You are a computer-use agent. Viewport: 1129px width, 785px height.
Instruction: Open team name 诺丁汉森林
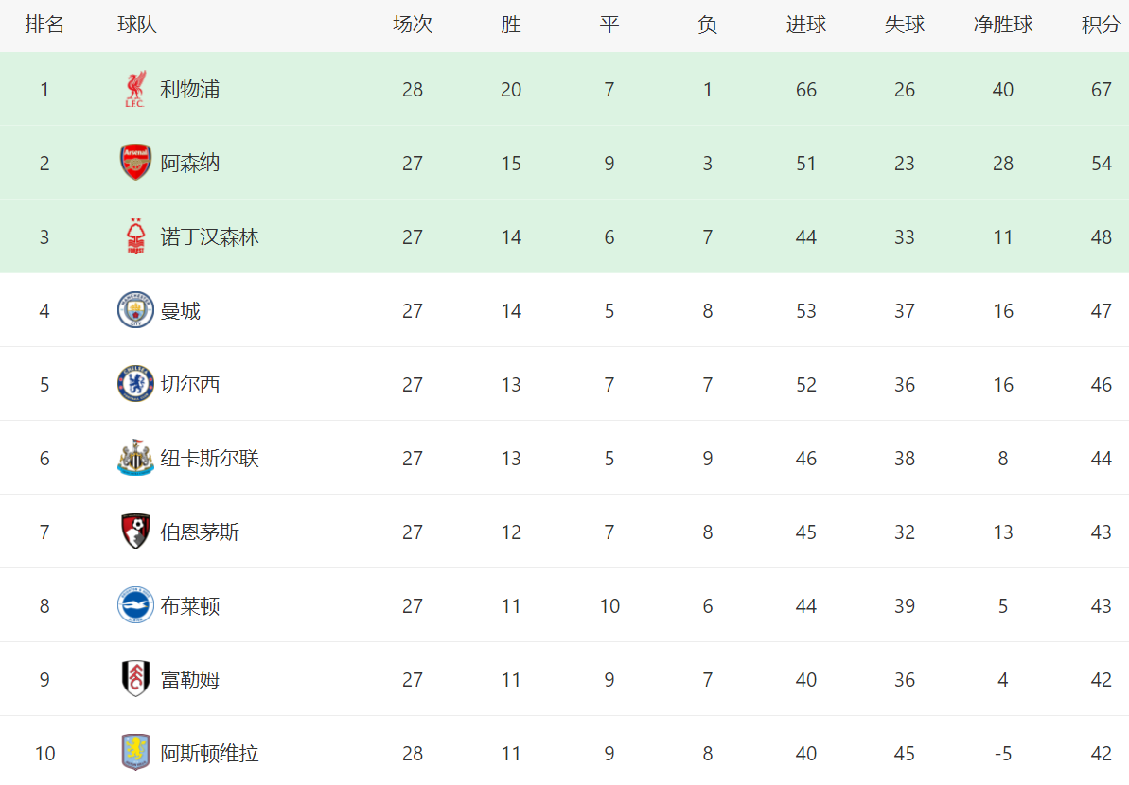[x=209, y=236]
